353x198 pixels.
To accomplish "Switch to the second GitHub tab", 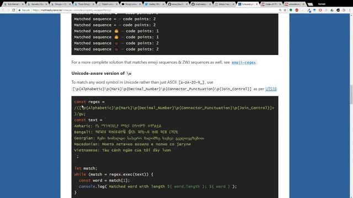I will pyautogui.click(x=201, y=4).
